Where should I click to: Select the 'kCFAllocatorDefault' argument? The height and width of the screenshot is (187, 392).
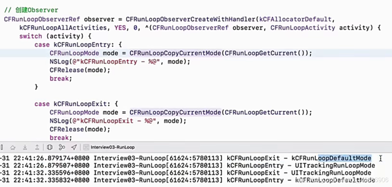(295, 19)
